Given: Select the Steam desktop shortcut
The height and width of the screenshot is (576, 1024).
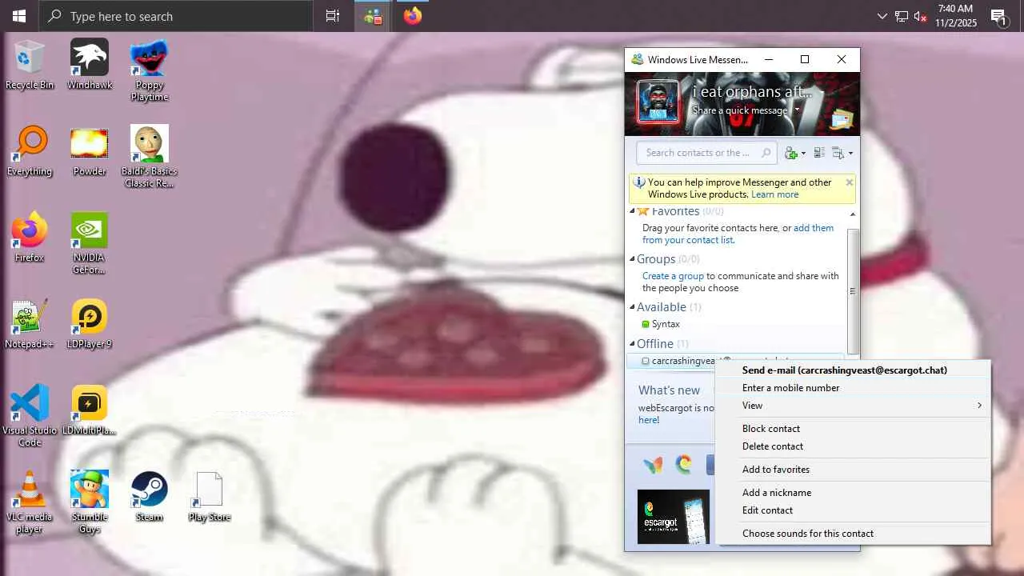Looking at the screenshot, I should click(150, 497).
